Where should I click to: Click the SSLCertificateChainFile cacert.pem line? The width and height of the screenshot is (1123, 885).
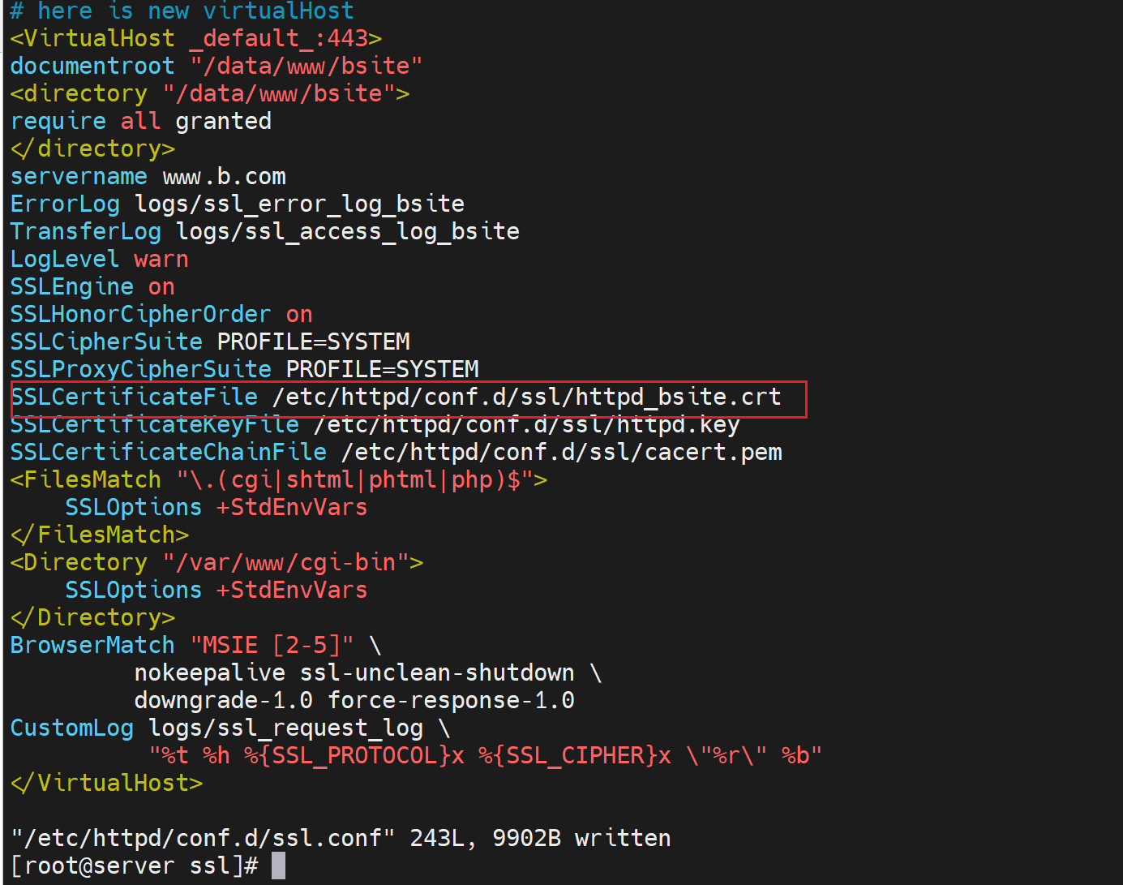coord(396,453)
